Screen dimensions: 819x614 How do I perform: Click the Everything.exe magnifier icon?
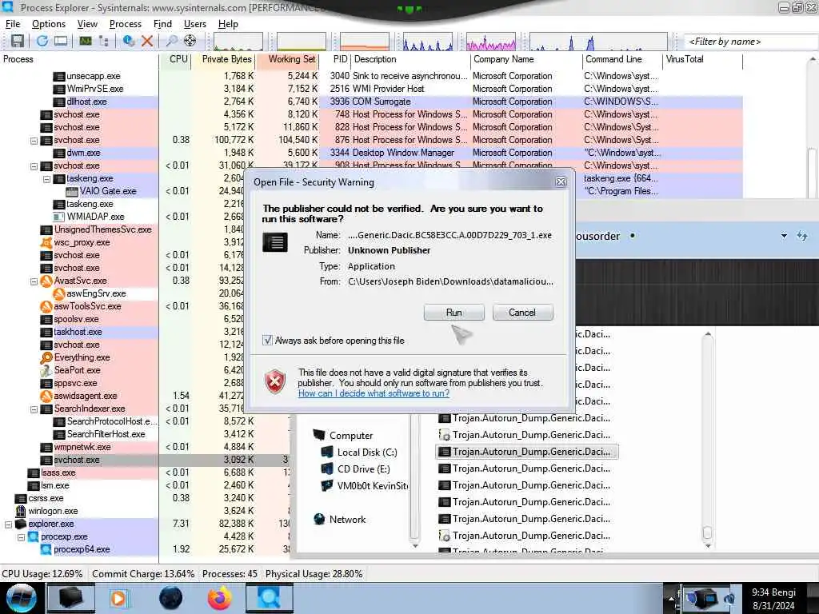[x=46, y=357]
